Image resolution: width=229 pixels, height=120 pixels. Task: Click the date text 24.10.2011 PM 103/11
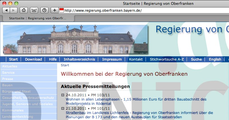88,95
